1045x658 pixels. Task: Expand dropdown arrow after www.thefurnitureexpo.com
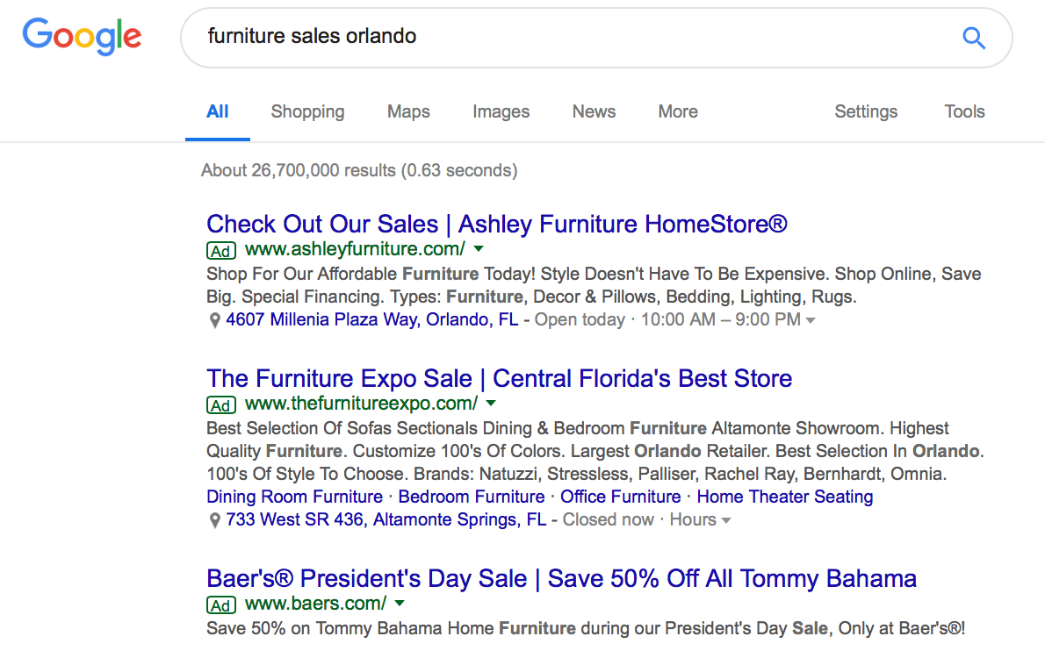tap(491, 404)
